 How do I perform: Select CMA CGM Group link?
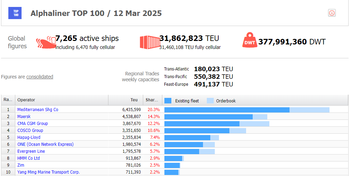[33, 123]
